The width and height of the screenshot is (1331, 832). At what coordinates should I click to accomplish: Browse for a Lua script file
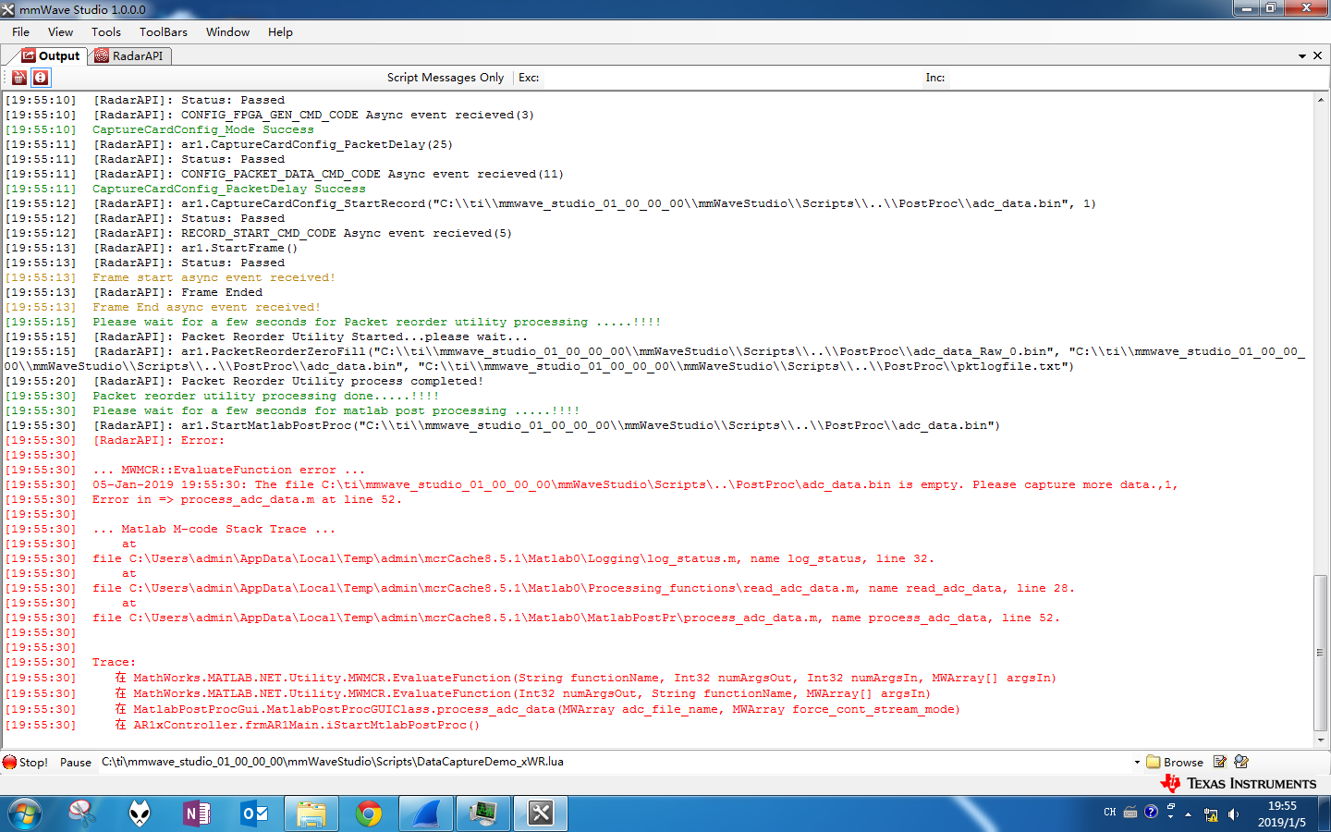pos(1175,762)
